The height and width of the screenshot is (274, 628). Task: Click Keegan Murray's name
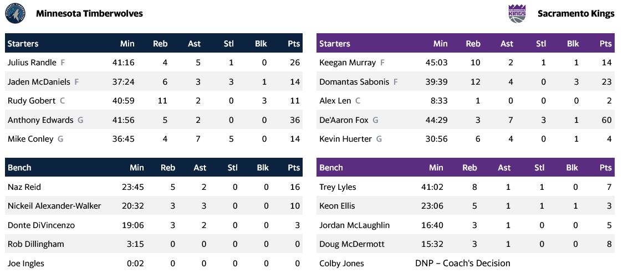348,63
